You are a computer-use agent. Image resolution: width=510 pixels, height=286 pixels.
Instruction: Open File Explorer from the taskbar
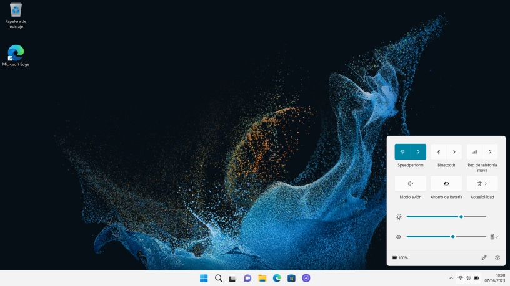[x=262, y=279]
